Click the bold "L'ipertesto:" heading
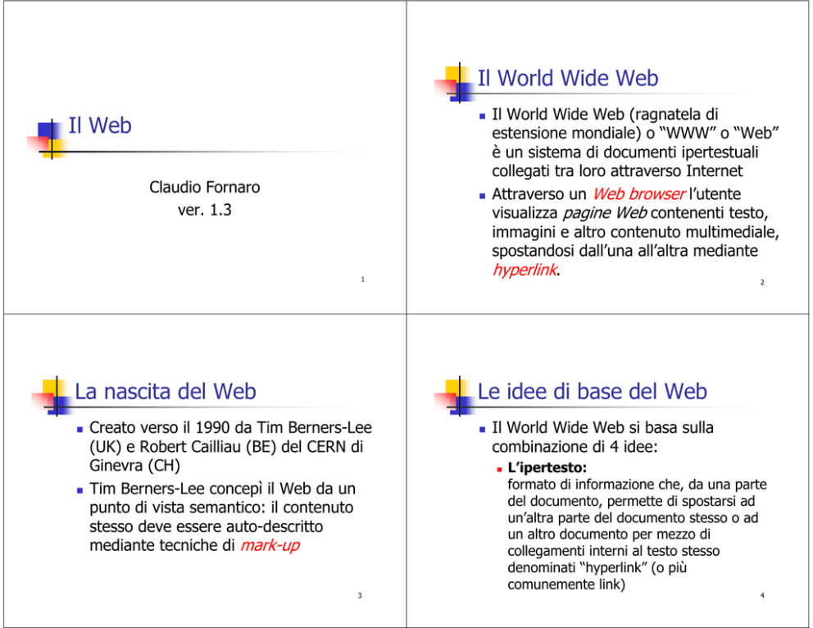Screen dimensions: 813x628 (547, 468)
